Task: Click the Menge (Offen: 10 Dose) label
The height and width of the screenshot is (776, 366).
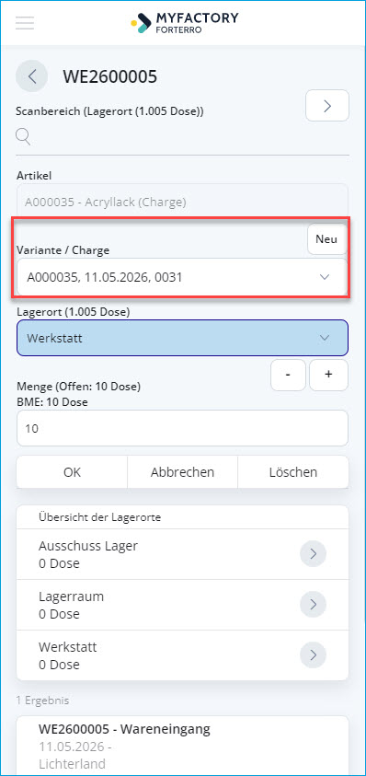Action: click(x=79, y=387)
